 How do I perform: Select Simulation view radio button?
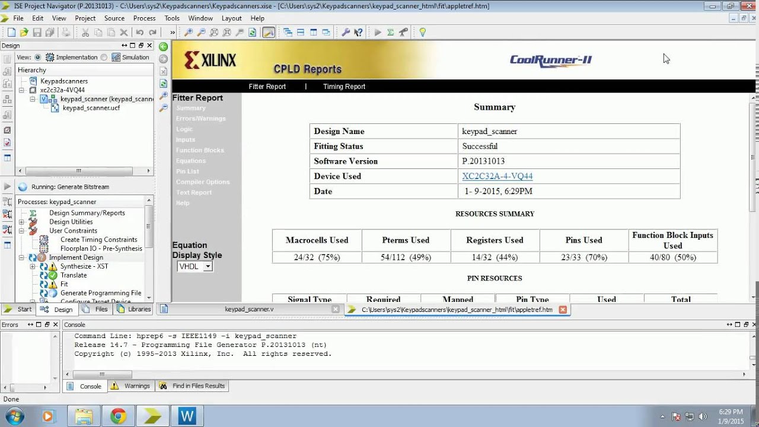click(x=104, y=58)
